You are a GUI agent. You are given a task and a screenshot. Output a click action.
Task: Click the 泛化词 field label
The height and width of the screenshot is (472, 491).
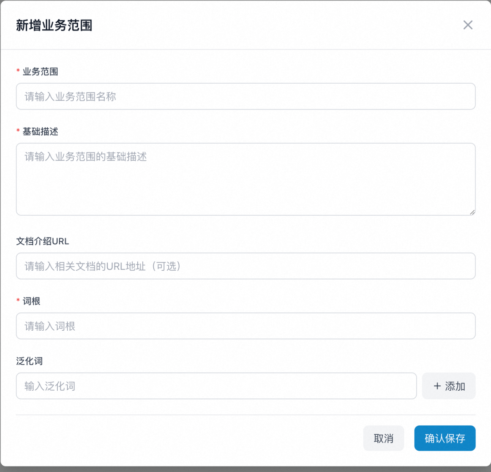(29, 361)
